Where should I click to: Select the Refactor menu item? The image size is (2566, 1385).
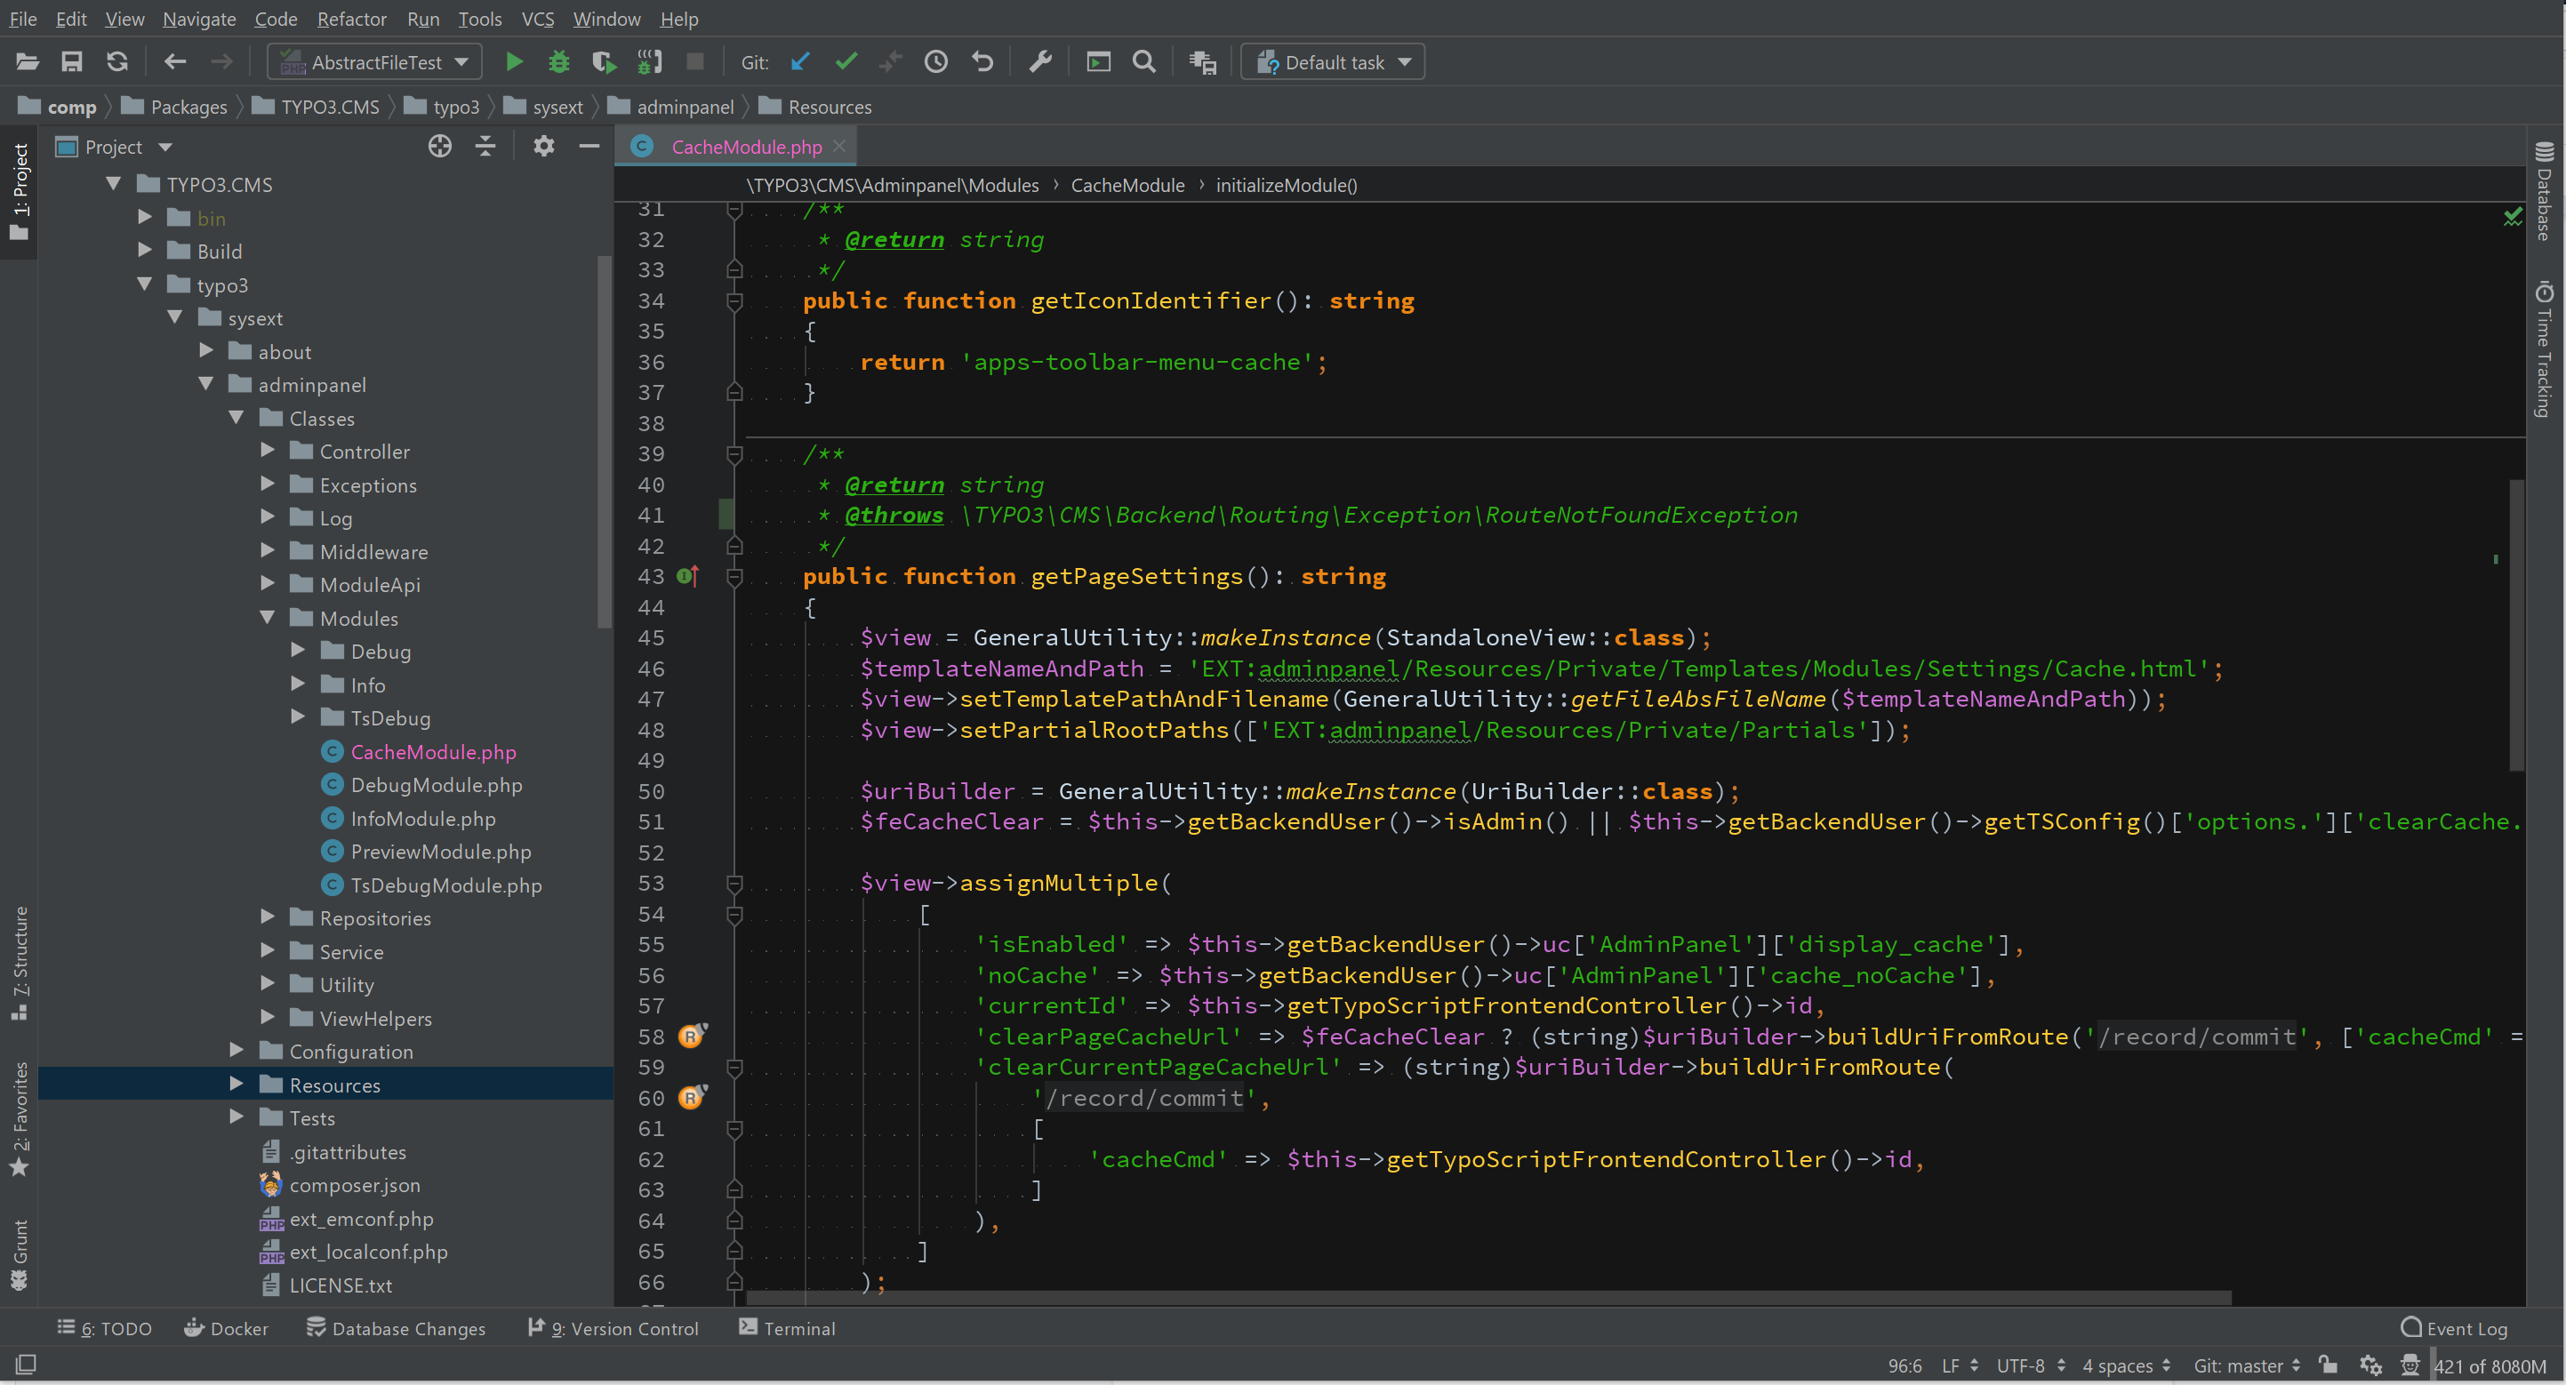coord(351,19)
